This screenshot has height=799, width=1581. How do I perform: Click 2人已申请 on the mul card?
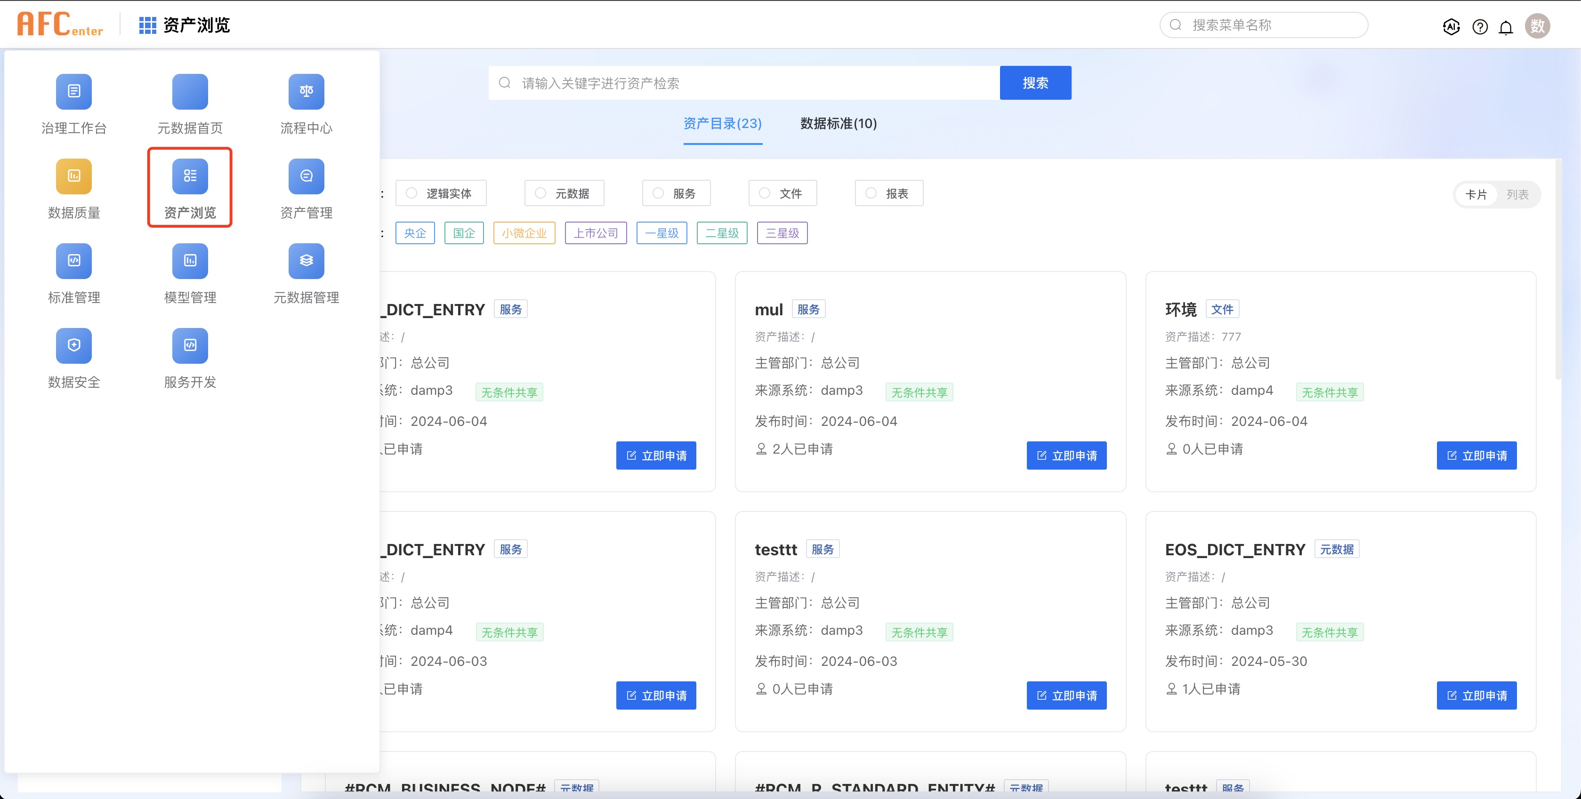pyautogui.click(x=794, y=449)
